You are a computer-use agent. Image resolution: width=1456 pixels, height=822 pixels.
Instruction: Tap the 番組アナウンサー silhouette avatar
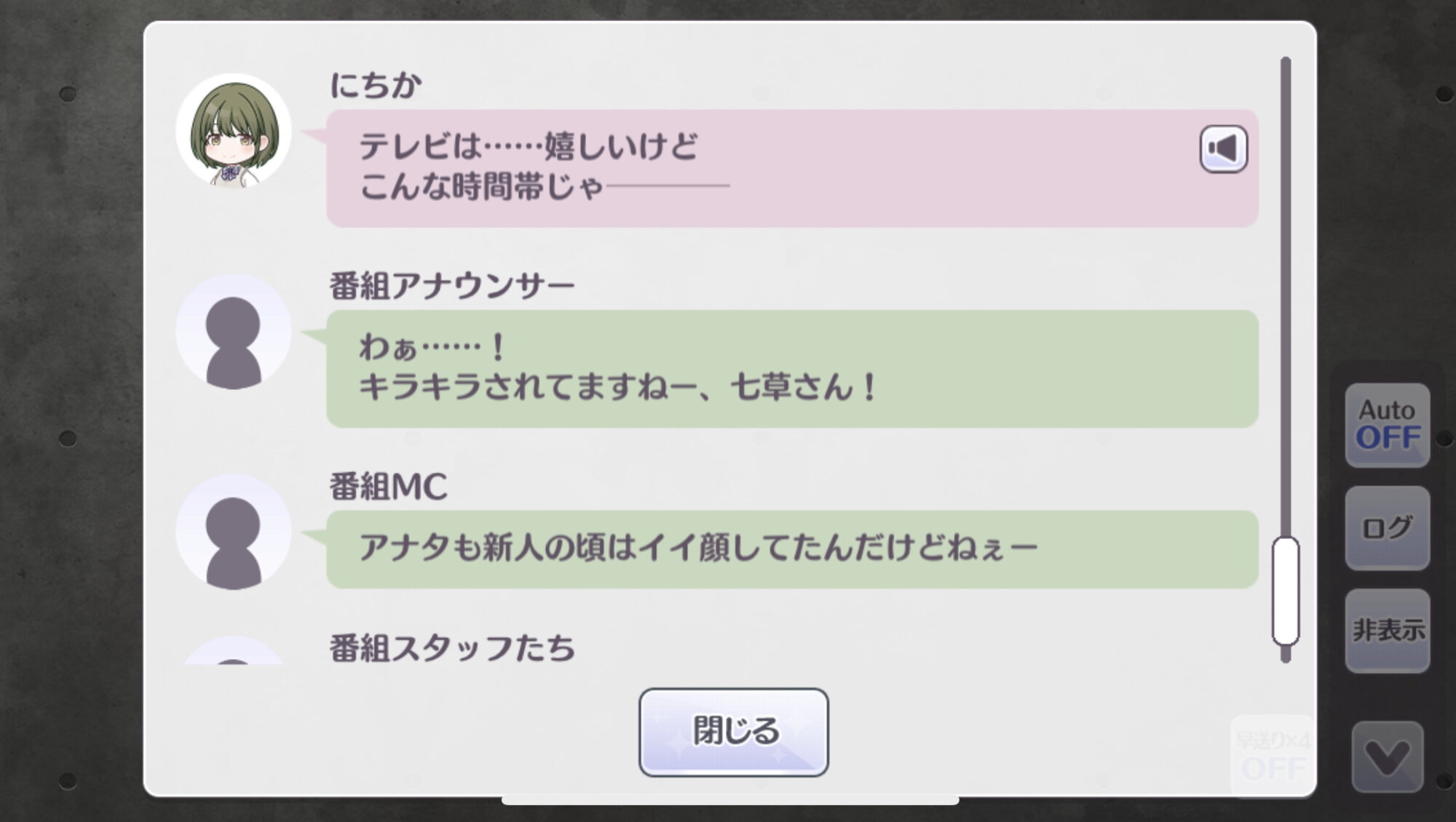tap(234, 332)
